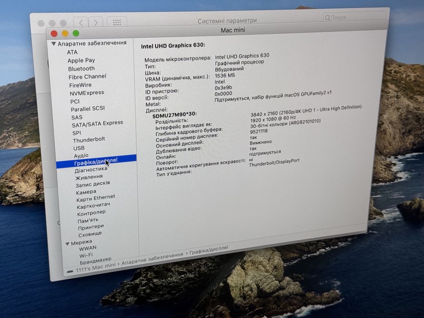The width and height of the screenshot is (424, 318).
Task: Open the Wi-Fi network entry
Action: pyautogui.click(x=86, y=255)
